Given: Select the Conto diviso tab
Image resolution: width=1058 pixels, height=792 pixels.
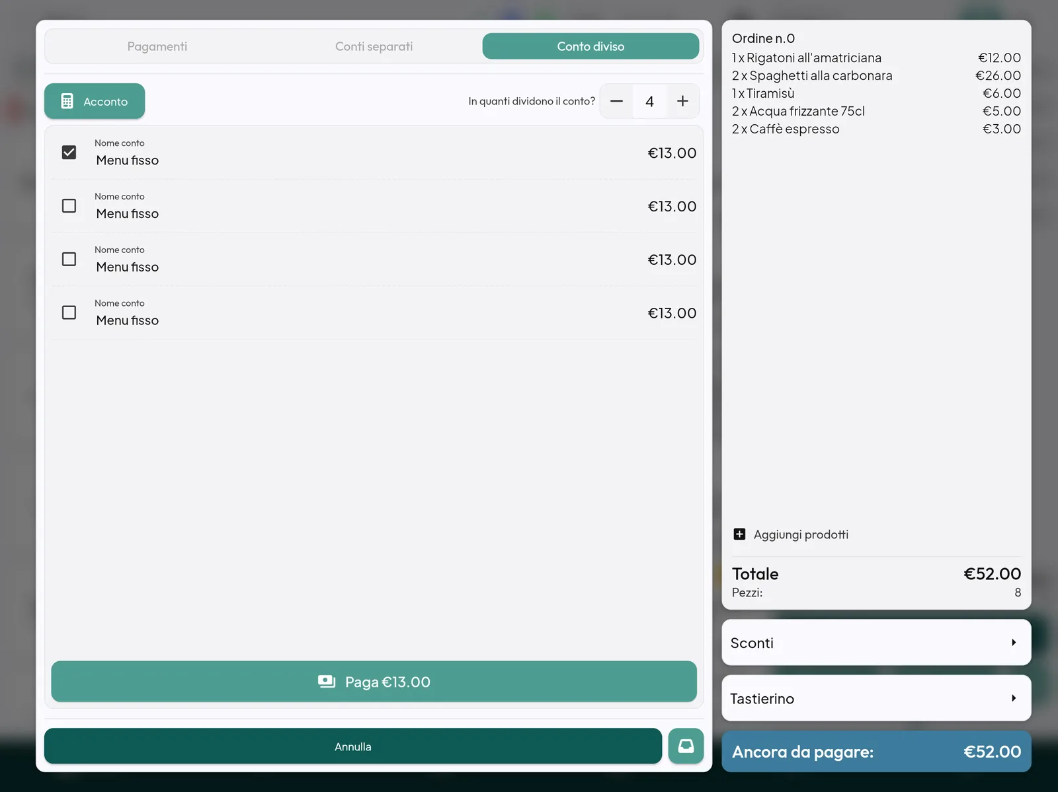Looking at the screenshot, I should (x=590, y=46).
